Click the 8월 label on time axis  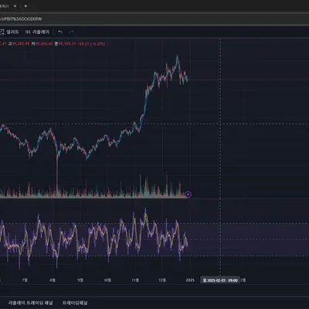(x=53, y=280)
